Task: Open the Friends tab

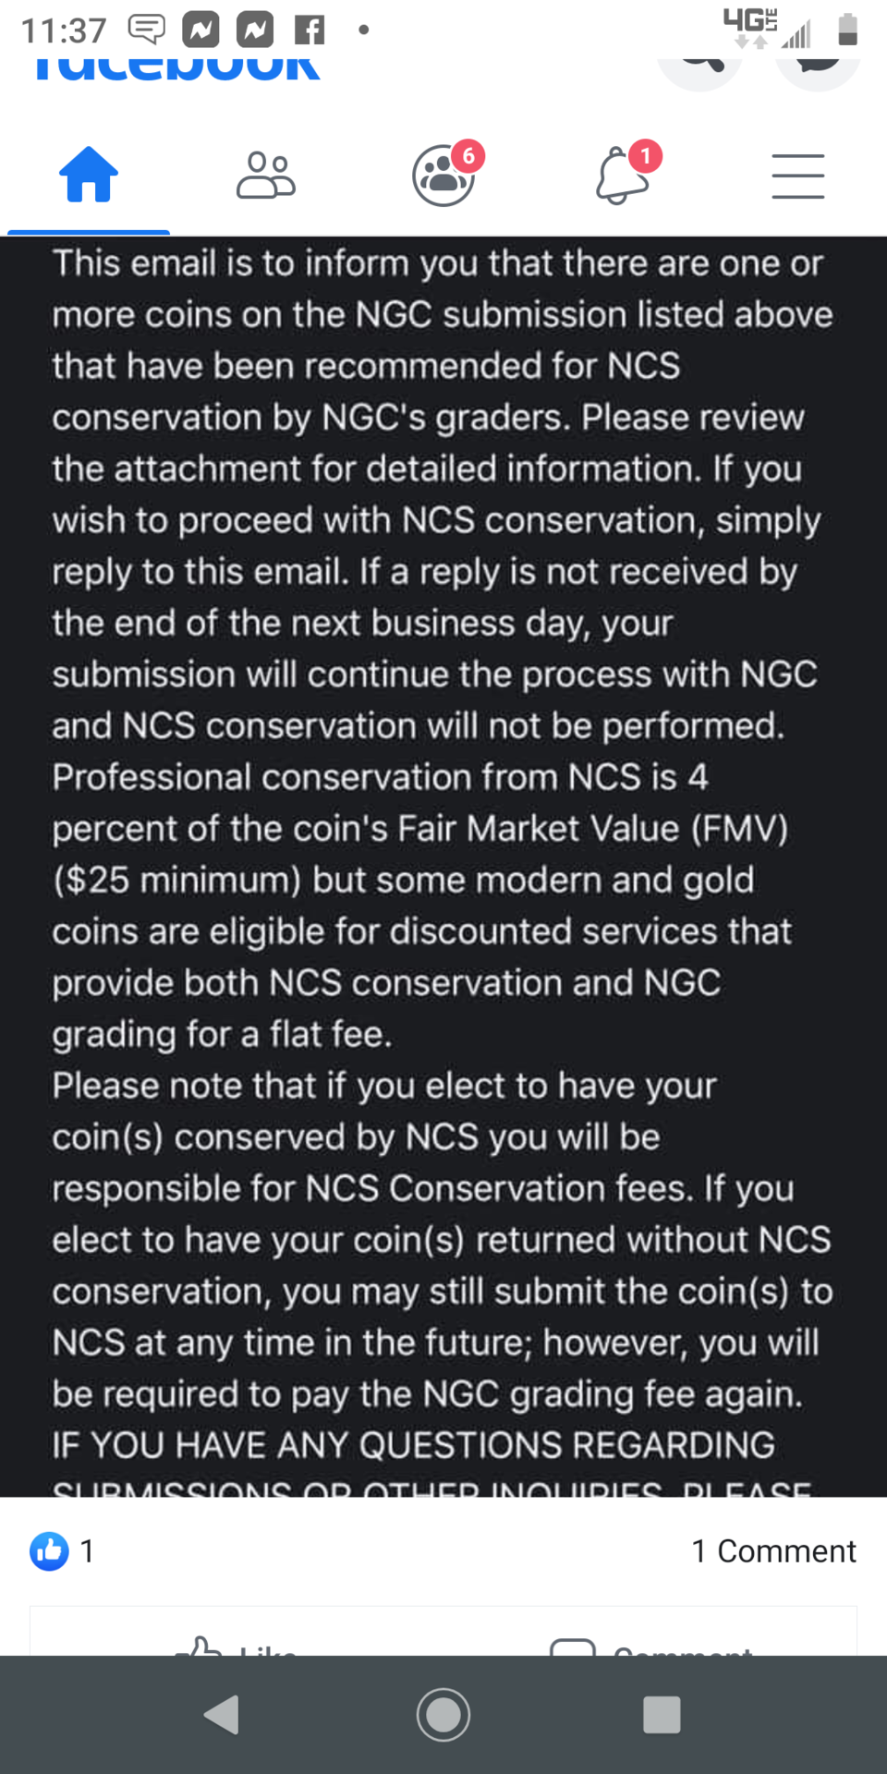Action: pos(266,176)
